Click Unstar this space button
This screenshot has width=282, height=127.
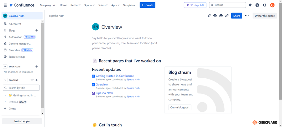click(264, 16)
